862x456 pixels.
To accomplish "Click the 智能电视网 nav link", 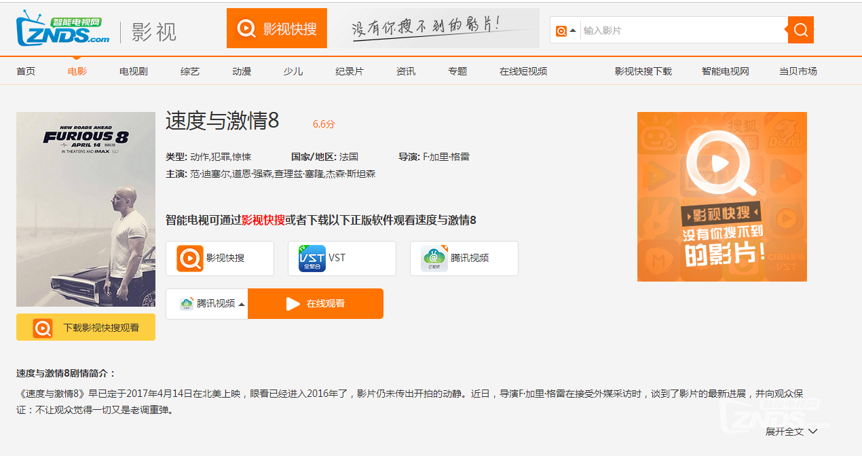I will click(726, 71).
